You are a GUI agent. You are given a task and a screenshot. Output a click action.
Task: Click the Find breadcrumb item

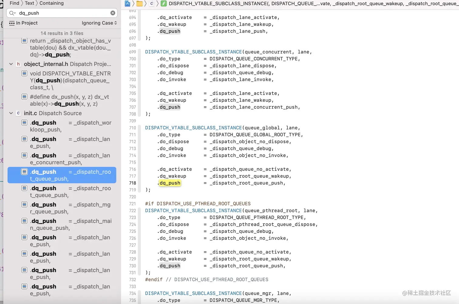coord(14,3)
